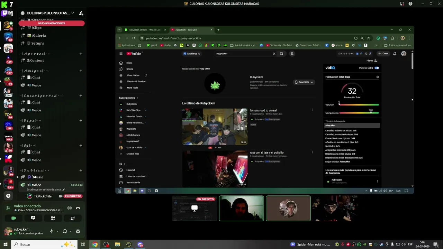Open the Chat channel under Vips
Image resolution: width=443 pixels, height=249 pixels.
tap(52, 127)
